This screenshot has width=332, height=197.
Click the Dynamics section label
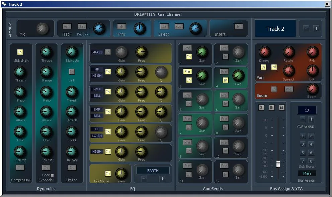click(x=46, y=189)
